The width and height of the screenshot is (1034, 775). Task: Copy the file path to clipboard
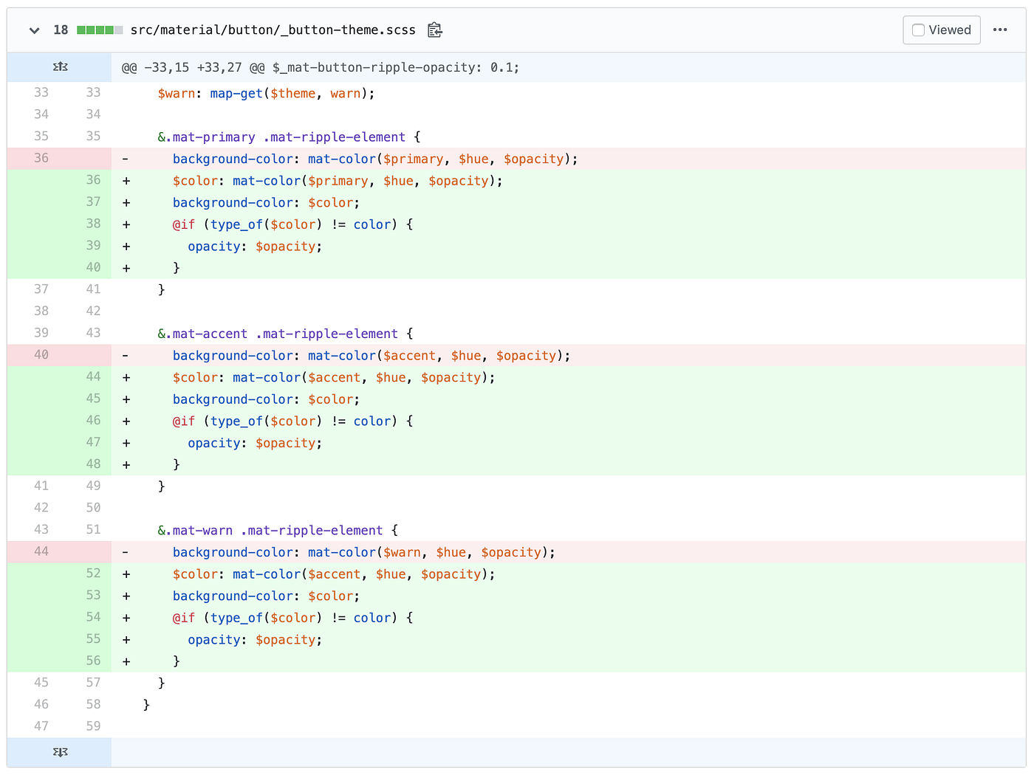pos(435,30)
